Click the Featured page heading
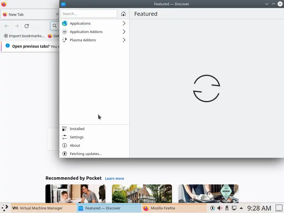This screenshot has height=213, width=284. click(x=146, y=14)
